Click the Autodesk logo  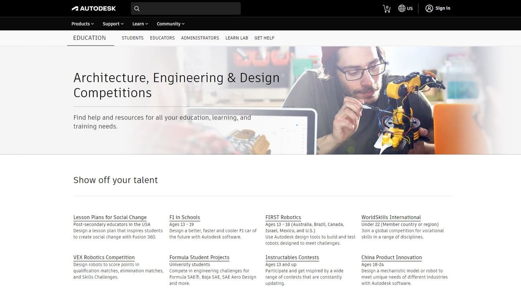(95, 8)
